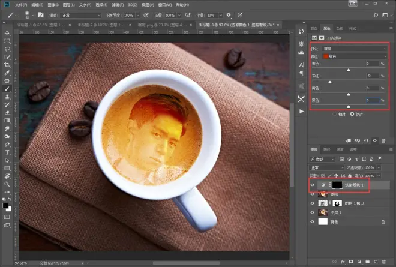
Task: Open the search magnifier at top right
Action: [376, 15]
